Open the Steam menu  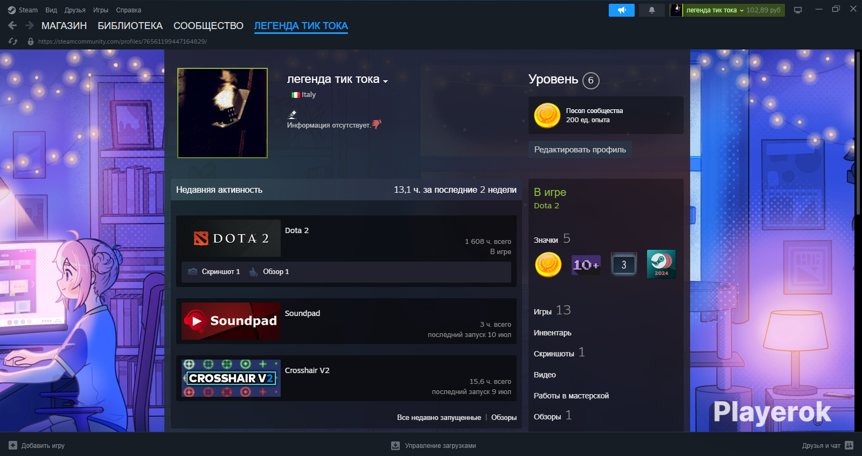point(28,10)
